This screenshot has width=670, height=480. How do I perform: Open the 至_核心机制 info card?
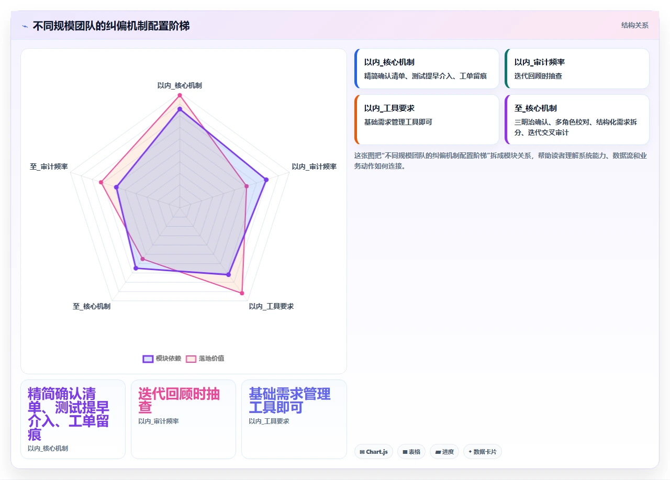577,119
